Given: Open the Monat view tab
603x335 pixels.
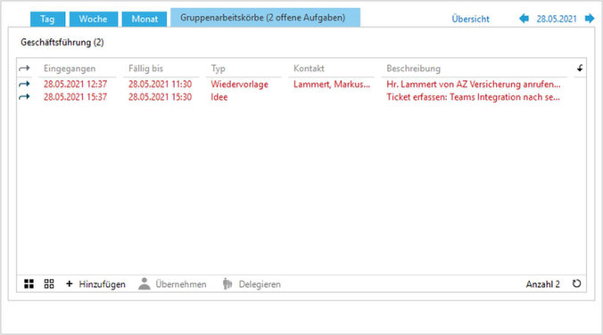Looking at the screenshot, I should (x=145, y=19).
